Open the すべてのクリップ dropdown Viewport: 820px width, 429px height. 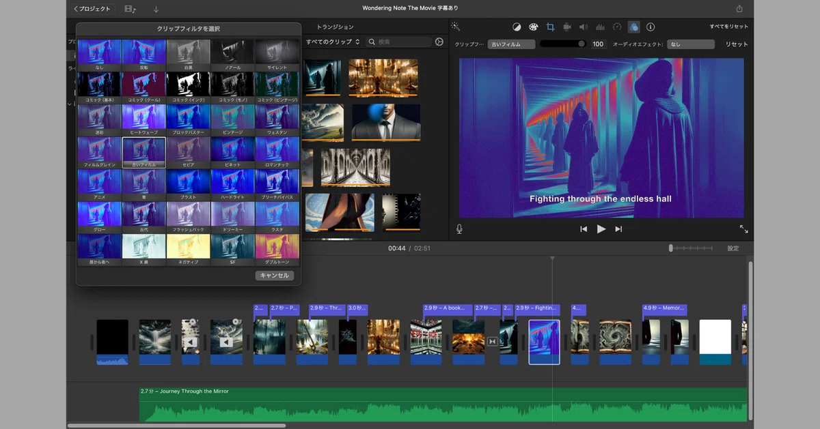333,42
